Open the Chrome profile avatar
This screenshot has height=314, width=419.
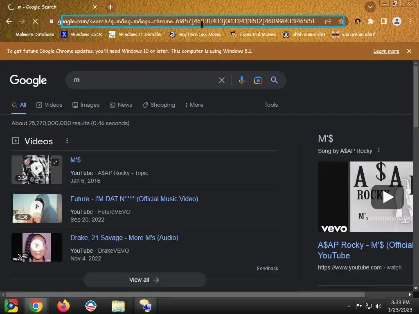click(x=397, y=21)
